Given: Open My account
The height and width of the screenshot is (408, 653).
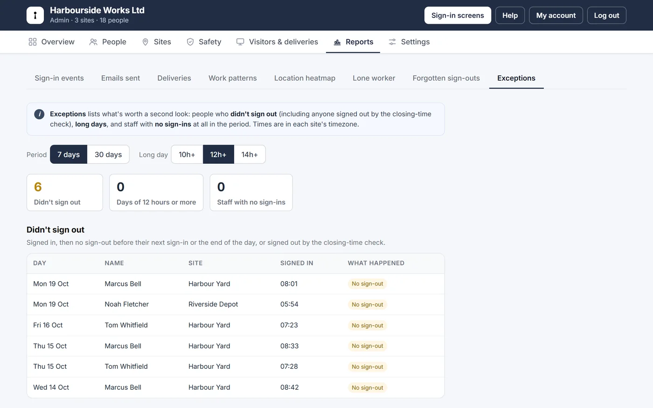Looking at the screenshot, I should tap(556, 15).
